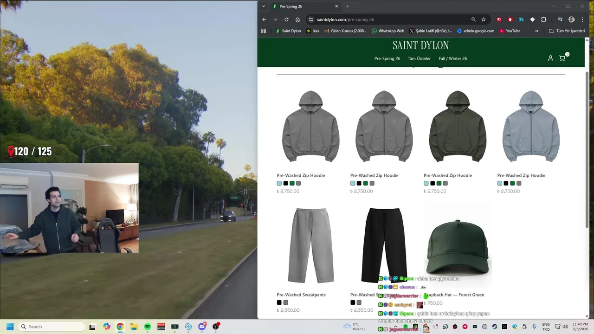
Task: Open Task View on the taskbar
Action: pos(92,327)
